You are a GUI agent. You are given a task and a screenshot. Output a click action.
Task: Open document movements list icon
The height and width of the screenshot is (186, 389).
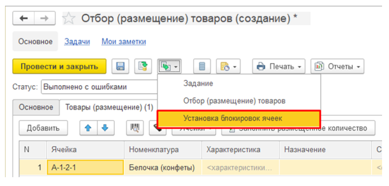click(x=202, y=66)
